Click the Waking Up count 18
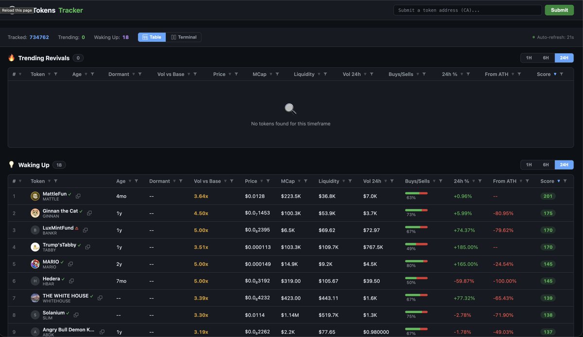The image size is (583, 337). click(x=59, y=165)
